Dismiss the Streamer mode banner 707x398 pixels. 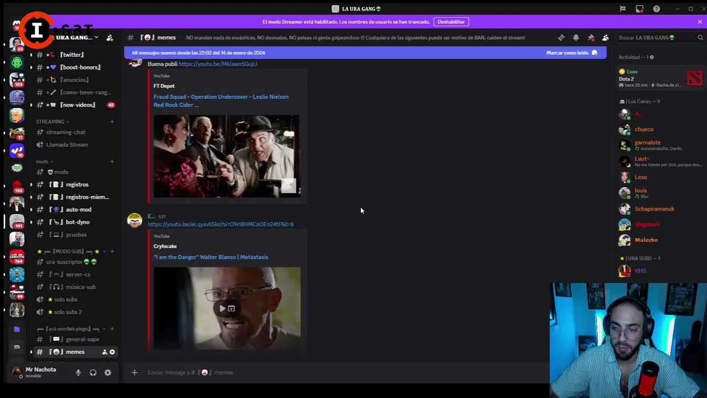click(700, 22)
